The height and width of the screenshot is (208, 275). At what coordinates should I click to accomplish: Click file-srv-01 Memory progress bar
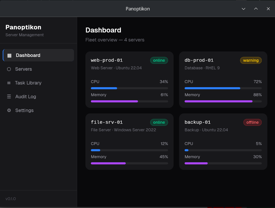[129, 163]
